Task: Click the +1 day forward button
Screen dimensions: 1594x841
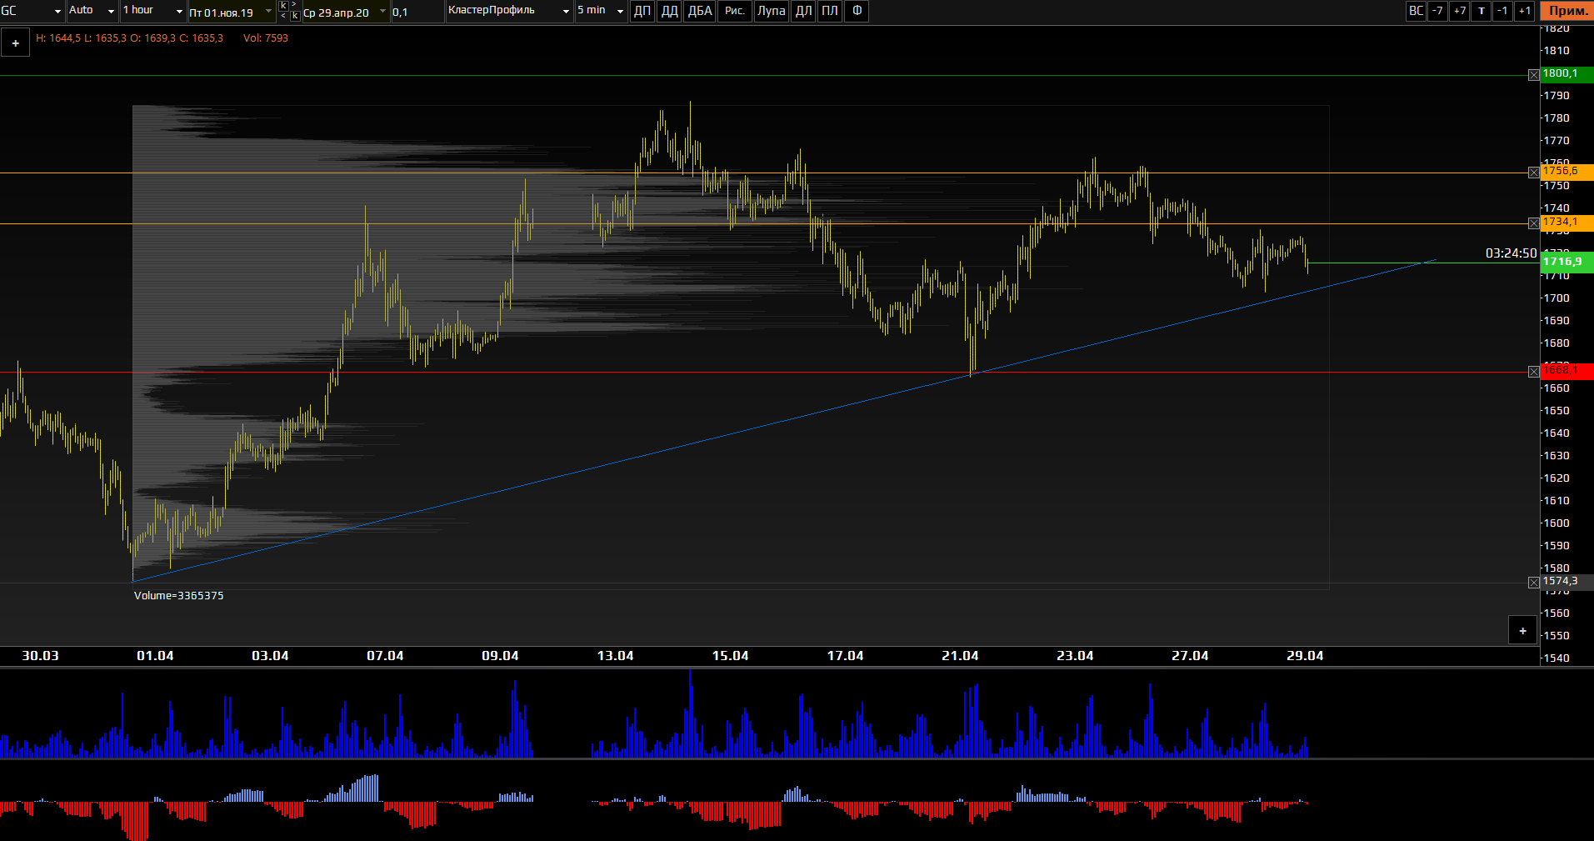Action: tap(1524, 11)
